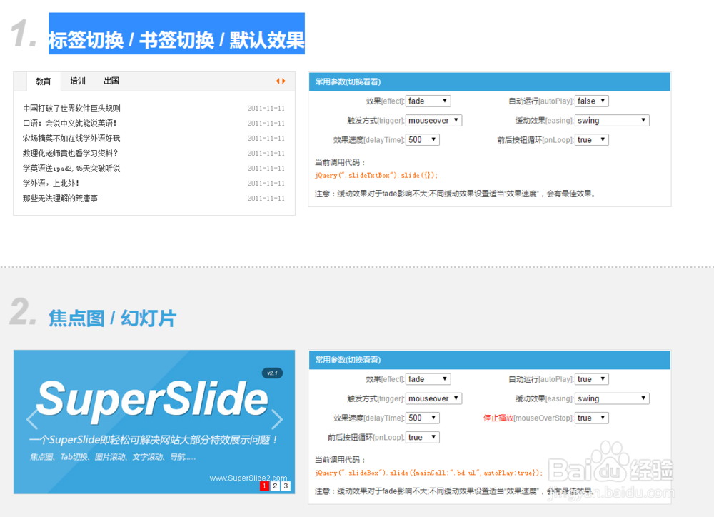Click the v2.1 version badge
The height and width of the screenshot is (517, 714).
coord(272,373)
